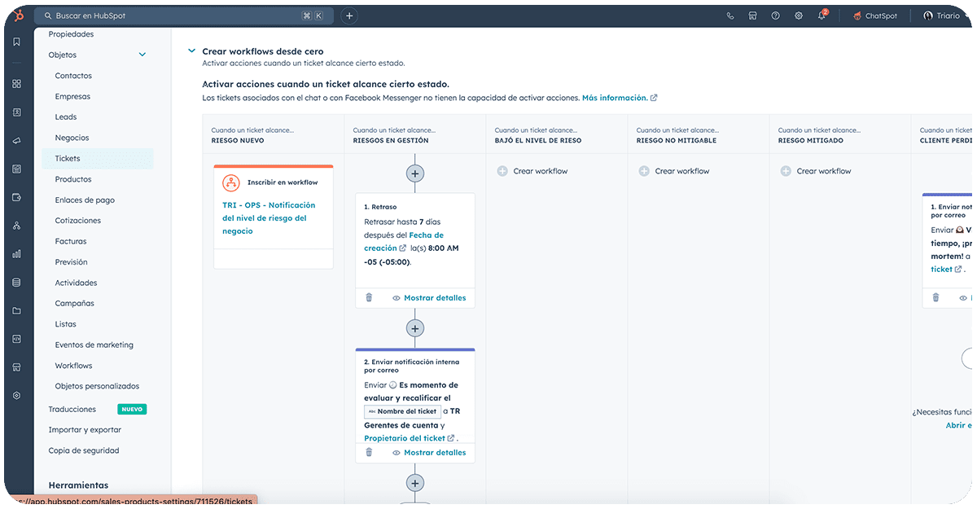Select Objetos personalizados in sidebar
This screenshot has height=509, width=977.
[x=97, y=386]
